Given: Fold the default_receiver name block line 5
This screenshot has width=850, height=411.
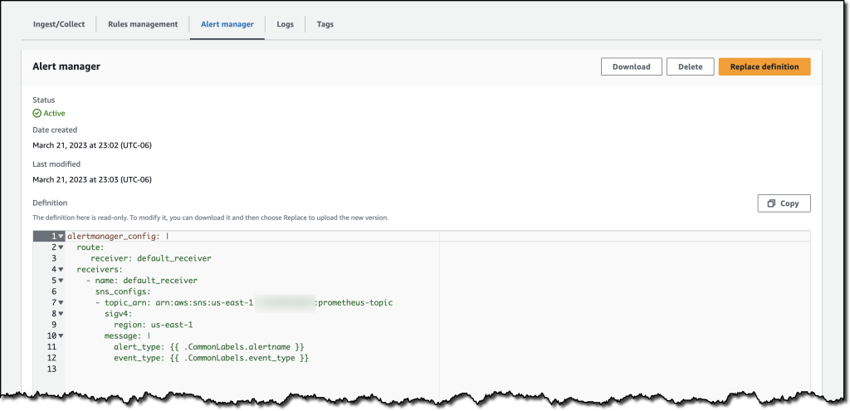Looking at the screenshot, I should pos(61,281).
